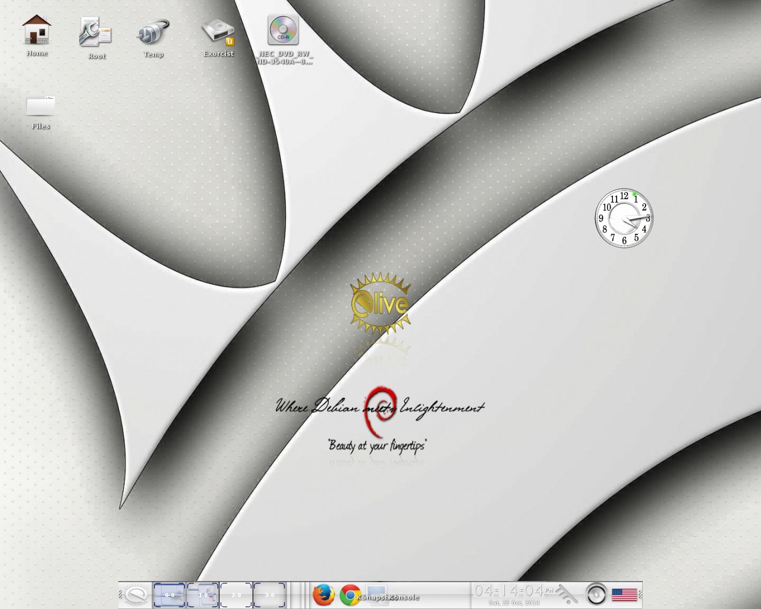Click the date Sat, 25 Oct, 2014
This screenshot has height=609, width=761.
tap(514, 603)
